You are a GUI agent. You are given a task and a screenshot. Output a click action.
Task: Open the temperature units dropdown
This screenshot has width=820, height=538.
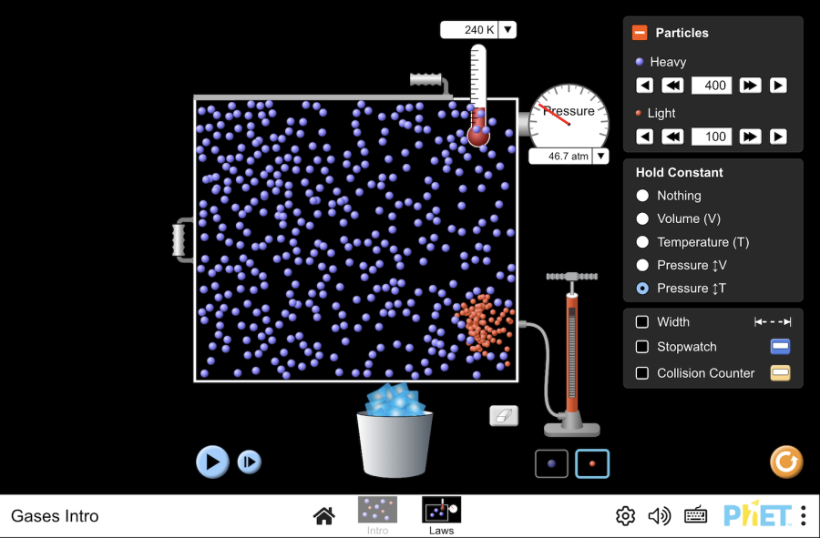(507, 30)
